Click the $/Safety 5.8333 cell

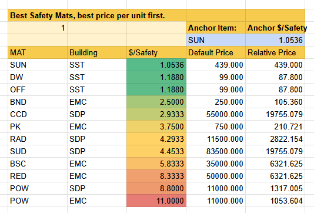[156, 164]
